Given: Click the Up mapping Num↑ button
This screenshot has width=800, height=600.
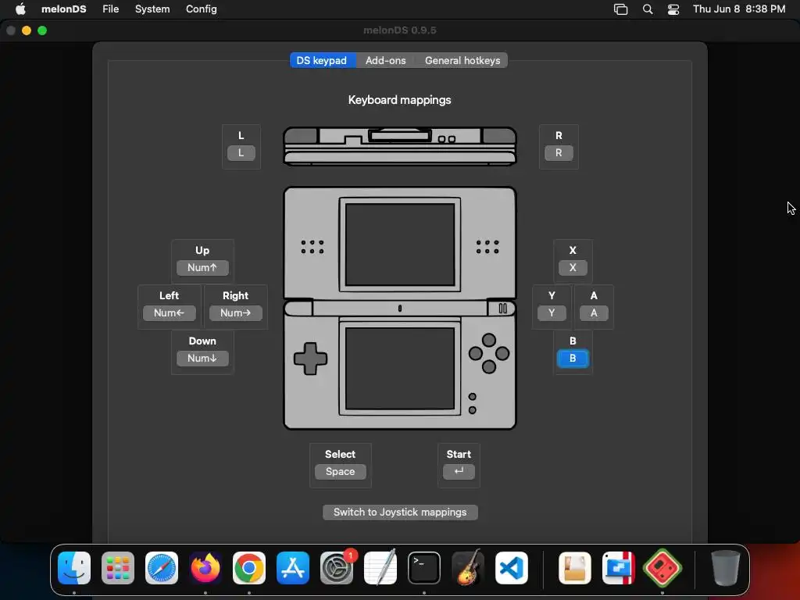Looking at the screenshot, I should pyautogui.click(x=202, y=268).
